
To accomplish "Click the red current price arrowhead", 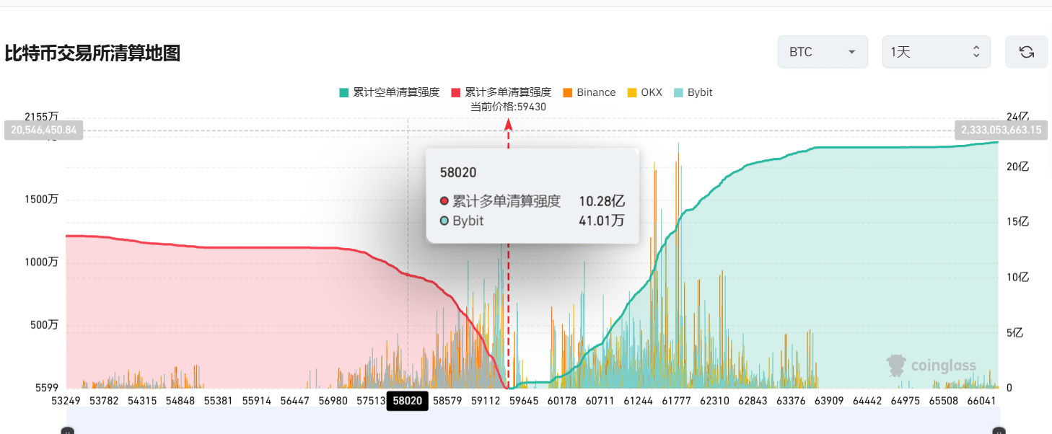I will pyautogui.click(x=509, y=123).
